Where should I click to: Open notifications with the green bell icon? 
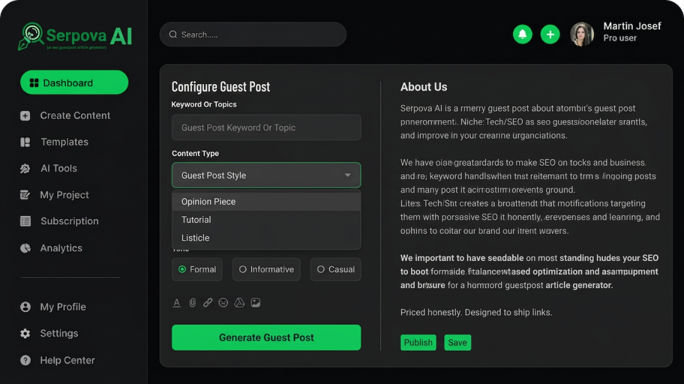pos(523,34)
